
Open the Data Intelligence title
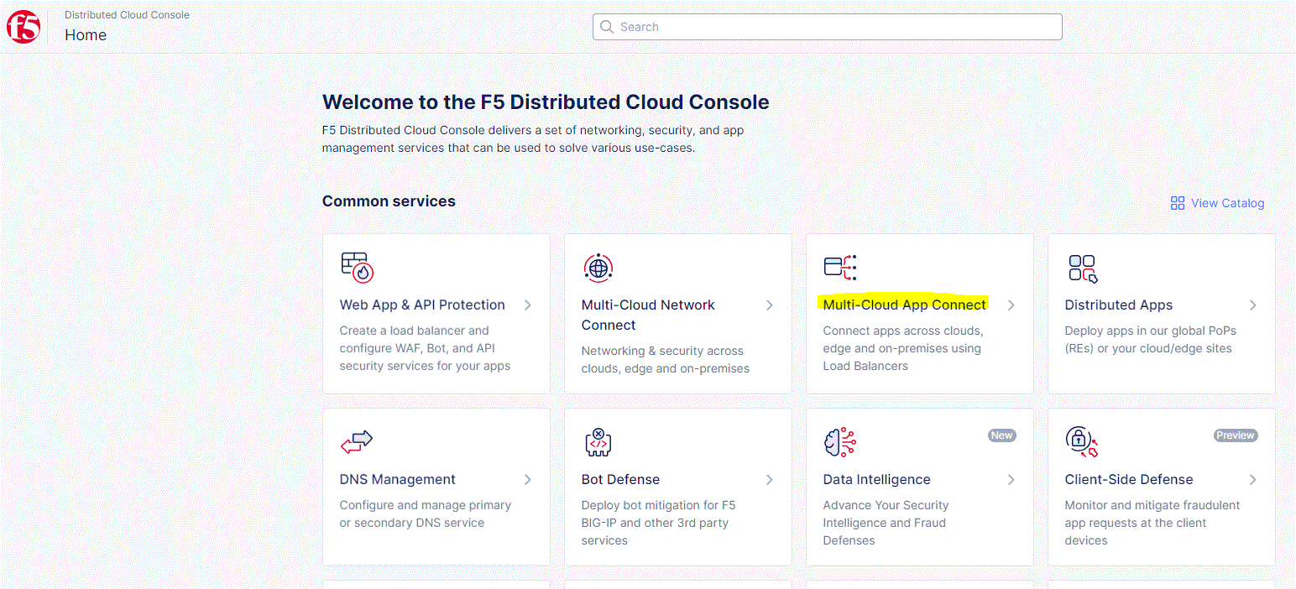[x=877, y=480]
